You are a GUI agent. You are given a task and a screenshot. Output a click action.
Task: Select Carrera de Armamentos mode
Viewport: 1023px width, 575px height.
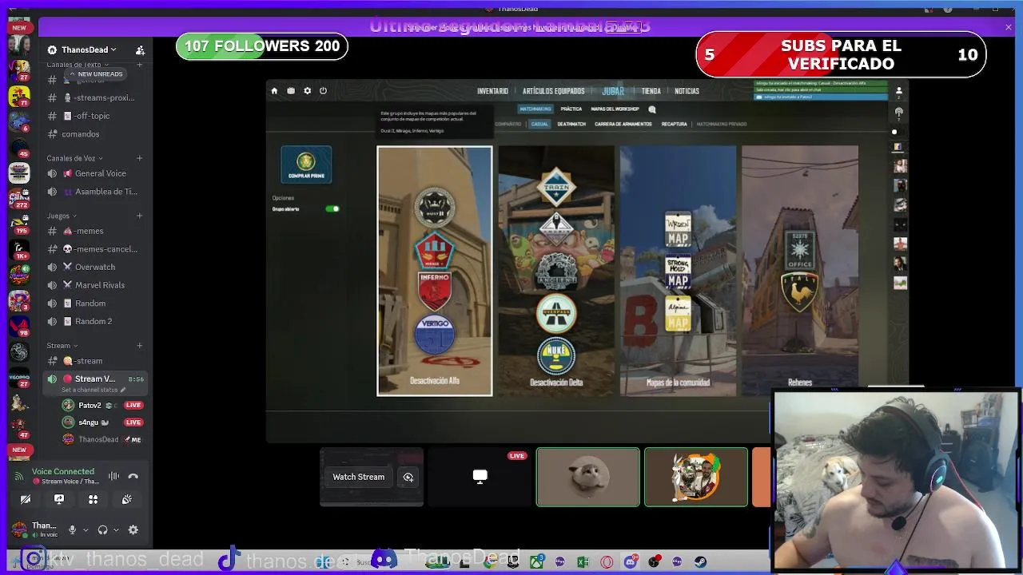pos(623,125)
